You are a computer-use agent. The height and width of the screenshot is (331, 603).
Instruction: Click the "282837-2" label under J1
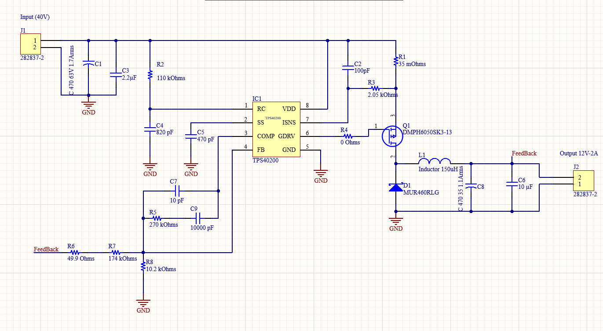[x=32, y=58]
